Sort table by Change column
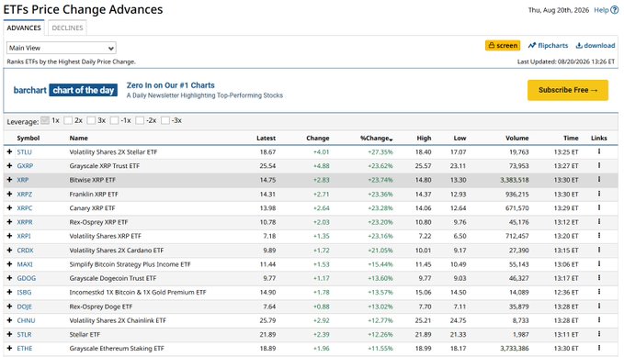 point(318,138)
